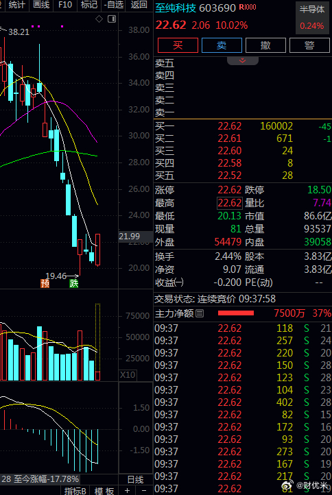
Task: Click the 内盘 value 39058
Action: click(x=318, y=242)
